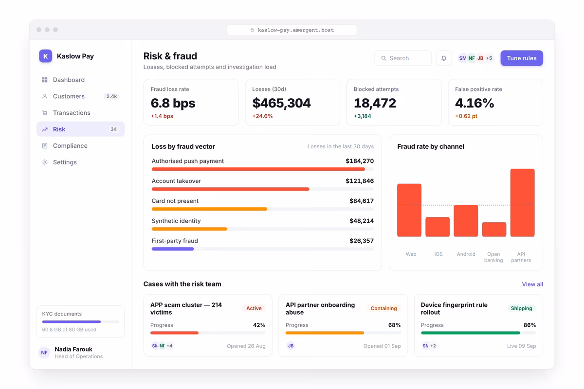Click the NF avatar in header
Image resolution: width=584 pixels, height=389 pixels.
click(472, 58)
